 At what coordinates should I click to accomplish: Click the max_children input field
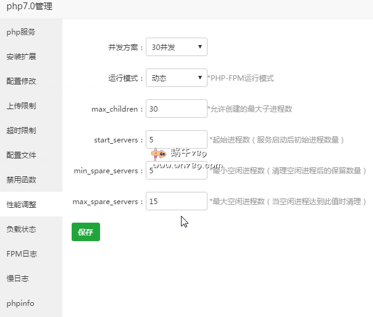[x=176, y=109]
